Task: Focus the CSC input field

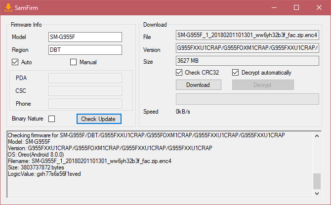Action: [85, 91]
